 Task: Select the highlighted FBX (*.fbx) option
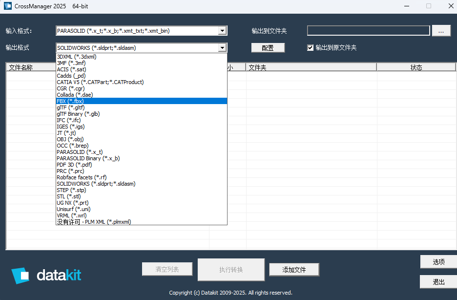tap(142, 101)
